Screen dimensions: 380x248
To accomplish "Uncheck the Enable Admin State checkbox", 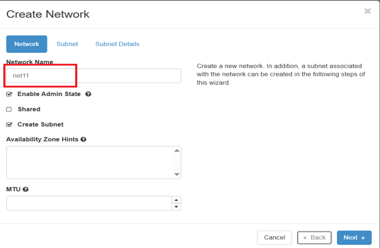I will tap(9, 94).
